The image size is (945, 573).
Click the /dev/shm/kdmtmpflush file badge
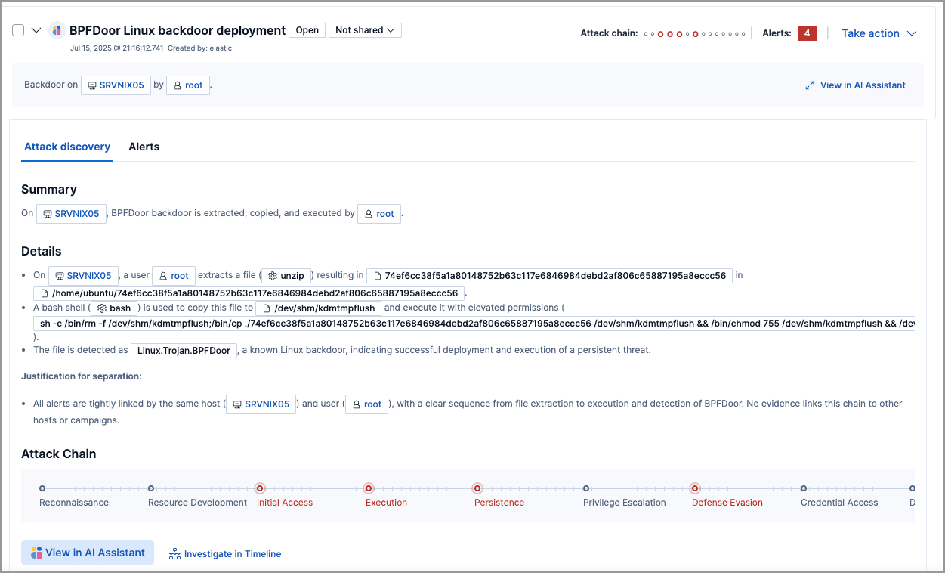[318, 308]
